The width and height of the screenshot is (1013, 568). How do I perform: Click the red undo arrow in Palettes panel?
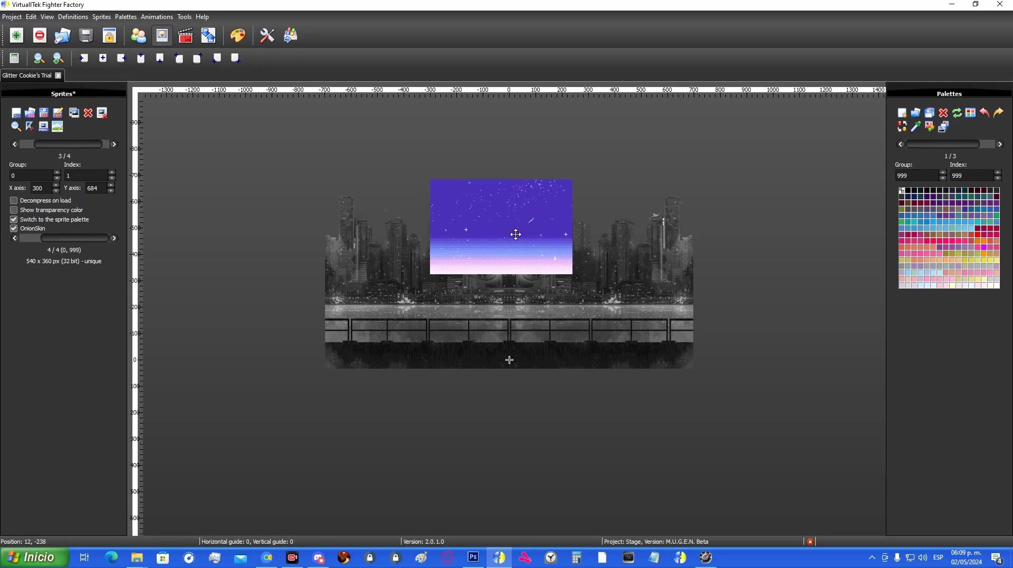coord(985,112)
